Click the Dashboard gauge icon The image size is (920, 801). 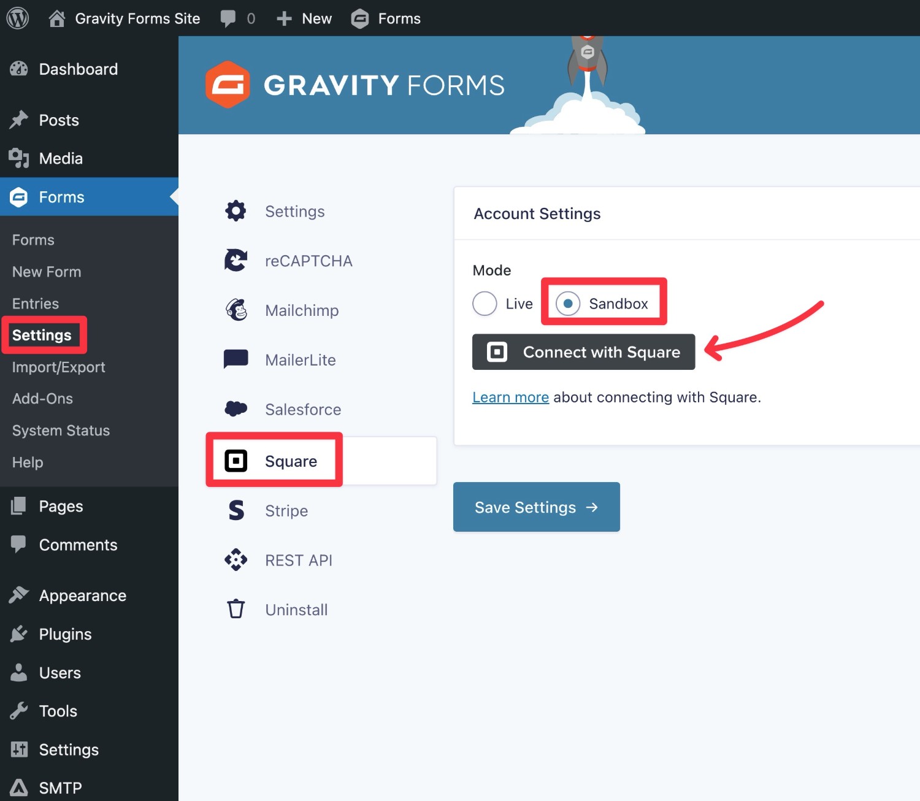click(19, 69)
